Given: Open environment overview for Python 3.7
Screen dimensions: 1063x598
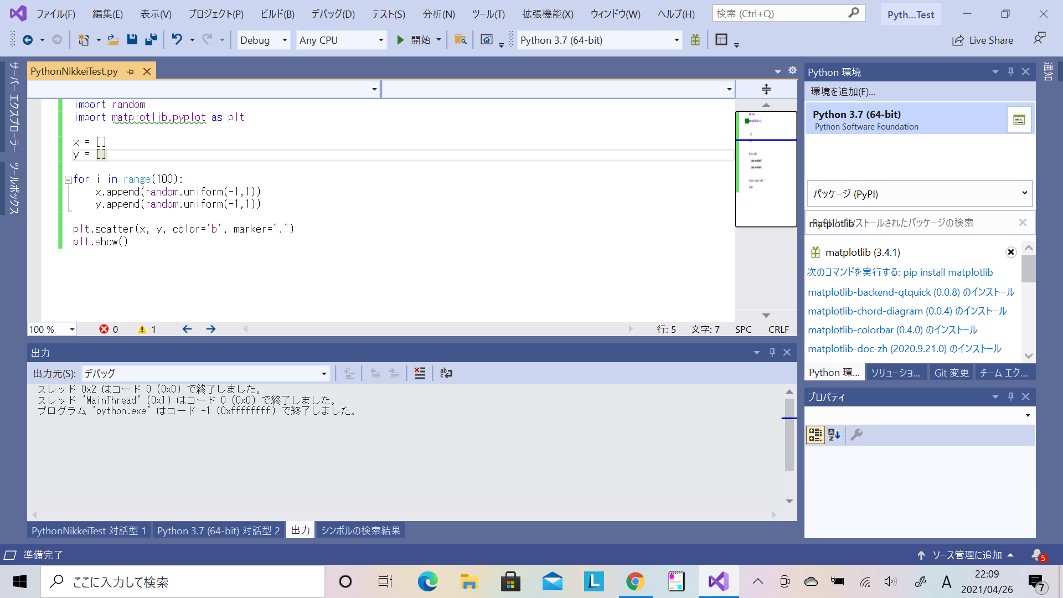Looking at the screenshot, I should [1019, 120].
